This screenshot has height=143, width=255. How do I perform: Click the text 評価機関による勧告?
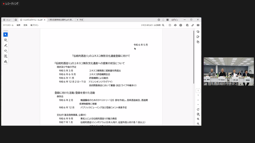(x=98, y=78)
